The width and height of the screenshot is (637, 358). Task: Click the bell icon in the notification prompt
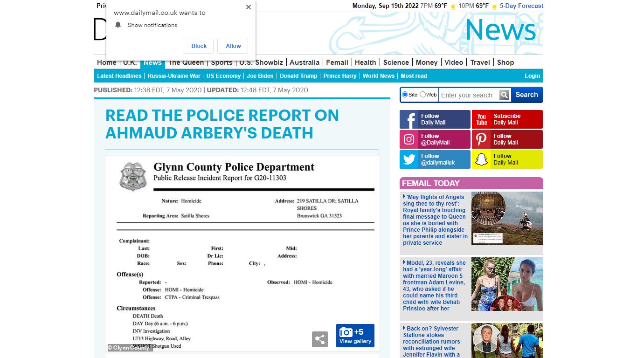(x=118, y=25)
